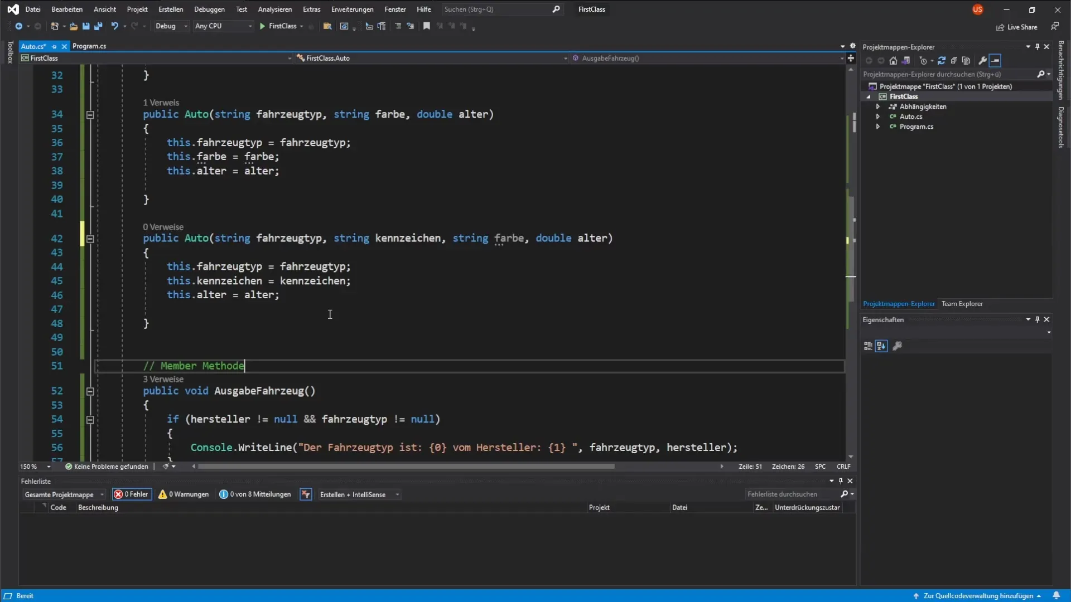Toggle bookmark with the bookmark icon
Viewport: 1071px width, 602px height.
pos(427,26)
